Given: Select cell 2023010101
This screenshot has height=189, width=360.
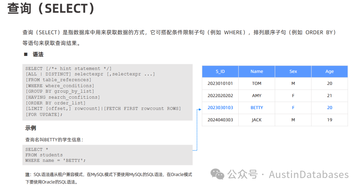Looking at the screenshot, I should point(220,83).
